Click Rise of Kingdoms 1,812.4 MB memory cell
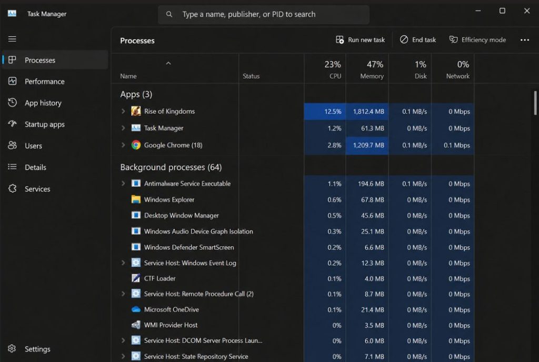539x362 pixels. click(x=367, y=111)
